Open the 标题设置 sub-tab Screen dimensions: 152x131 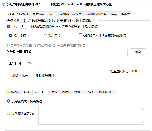pyautogui.click(x=13, y=92)
